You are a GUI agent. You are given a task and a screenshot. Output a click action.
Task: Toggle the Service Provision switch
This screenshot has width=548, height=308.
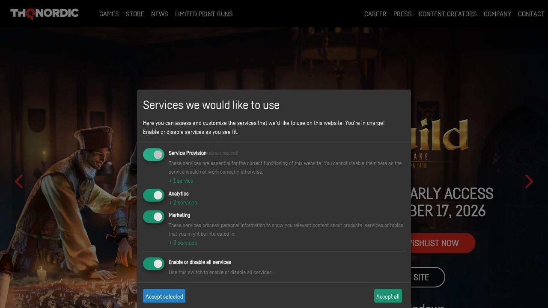tap(154, 154)
